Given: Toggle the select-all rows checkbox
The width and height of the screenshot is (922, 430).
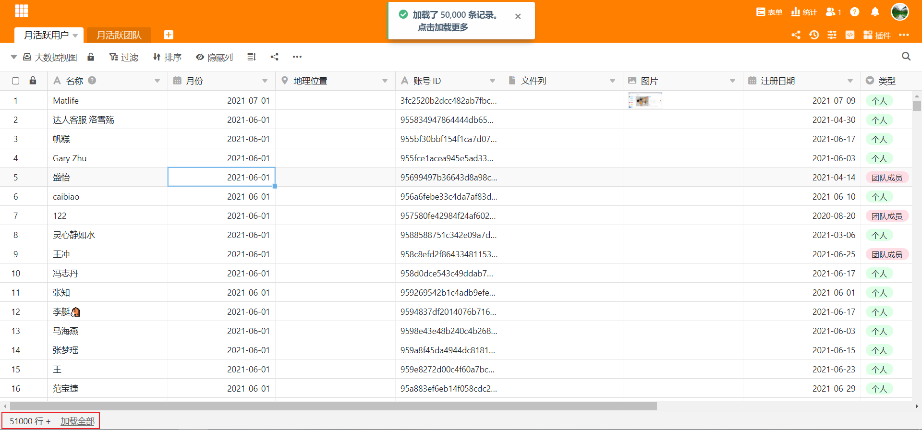Looking at the screenshot, I should tap(15, 81).
